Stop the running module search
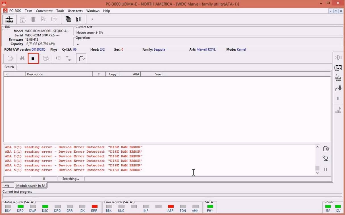 click(33, 59)
